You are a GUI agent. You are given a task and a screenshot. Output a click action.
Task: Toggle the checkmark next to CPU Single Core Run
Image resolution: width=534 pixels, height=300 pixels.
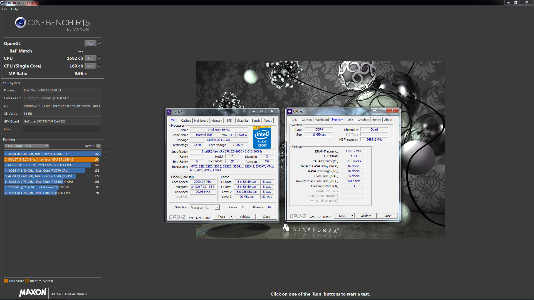[x=99, y=66]
